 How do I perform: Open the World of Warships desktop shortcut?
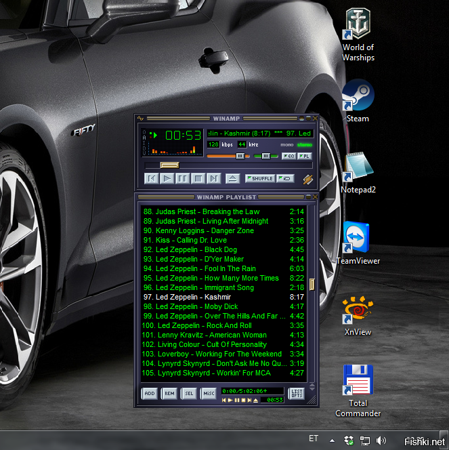[x=358, y=35]
